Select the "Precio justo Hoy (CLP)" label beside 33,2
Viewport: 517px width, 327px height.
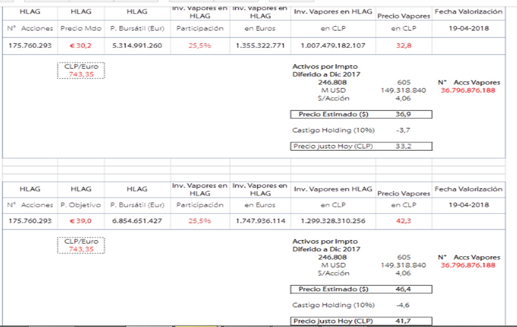click(333, 146)
